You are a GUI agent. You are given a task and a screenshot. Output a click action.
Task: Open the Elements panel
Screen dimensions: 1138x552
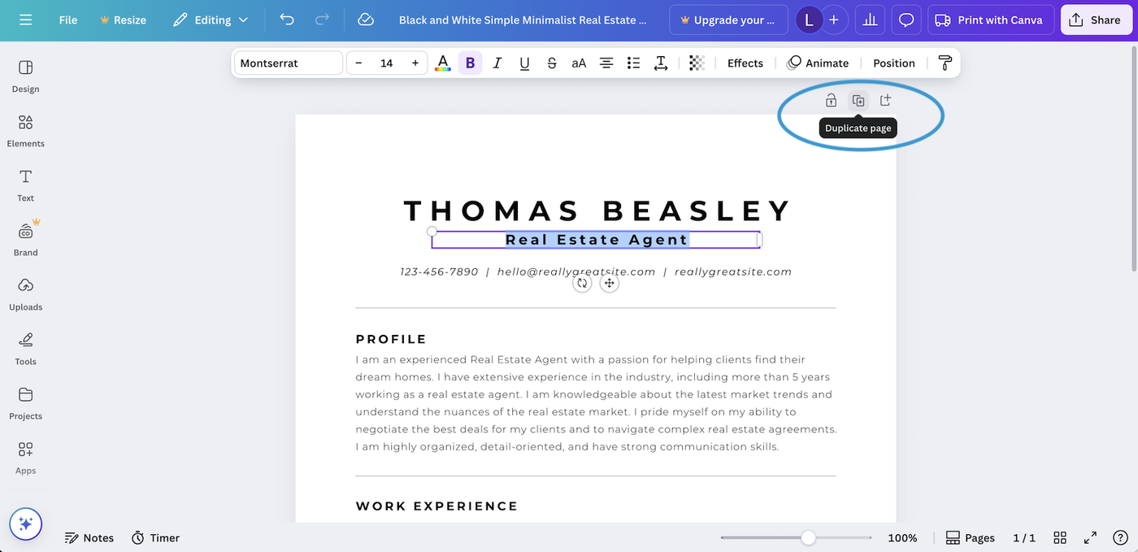[25, 130]
